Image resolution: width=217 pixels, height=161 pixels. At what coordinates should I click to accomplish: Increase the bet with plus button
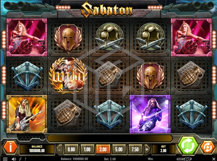point(147,149)
